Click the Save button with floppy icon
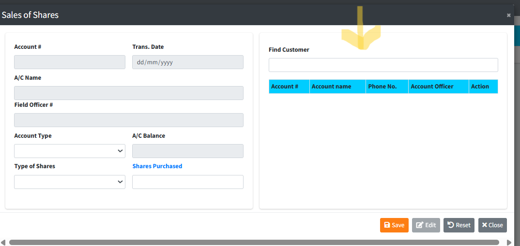520x246 pixels. click(x=394, y=225)
